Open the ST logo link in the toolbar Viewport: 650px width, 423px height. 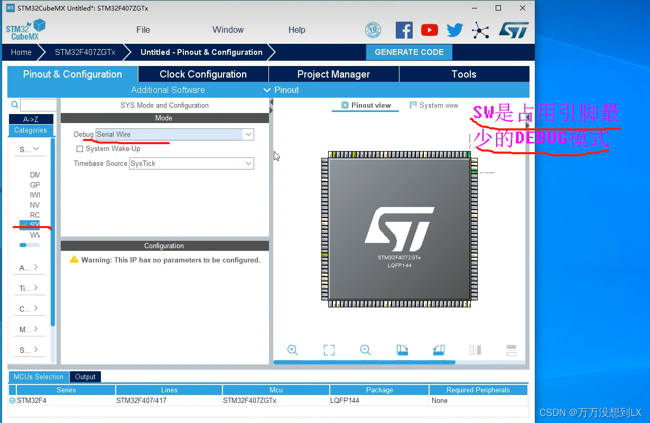(513, 30)
